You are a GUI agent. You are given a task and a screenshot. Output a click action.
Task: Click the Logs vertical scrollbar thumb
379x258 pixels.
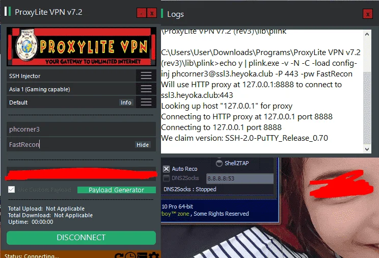coord(367,108)
